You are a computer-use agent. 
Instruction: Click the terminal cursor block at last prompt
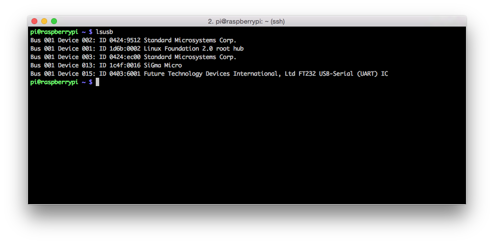point(97,82)
